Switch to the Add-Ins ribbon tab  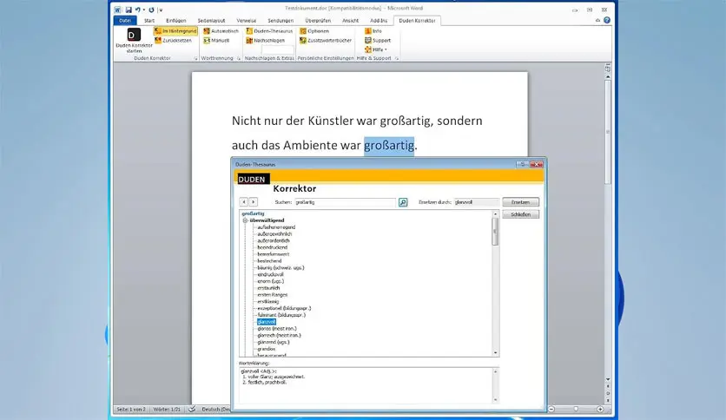click(379, 20)
